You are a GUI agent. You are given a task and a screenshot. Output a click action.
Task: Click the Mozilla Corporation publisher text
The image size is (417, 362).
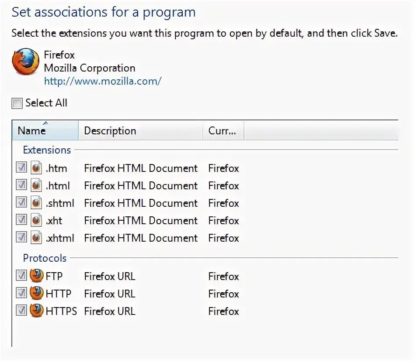(90, 68)
